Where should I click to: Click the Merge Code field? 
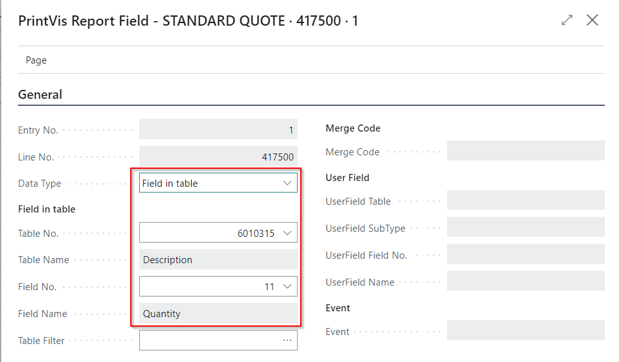click(525, 151)
